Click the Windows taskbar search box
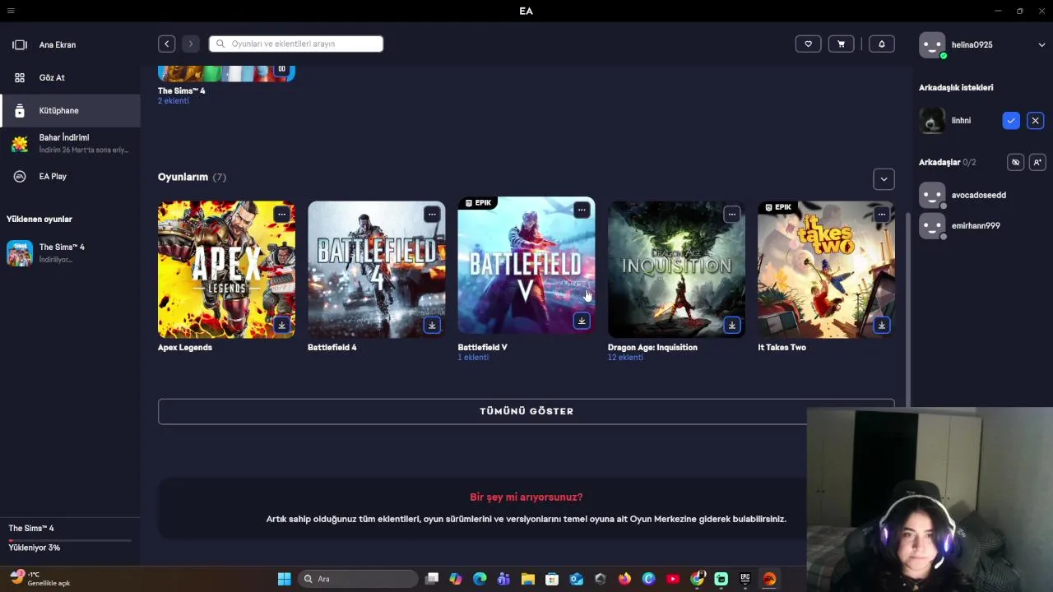 [357, 579]
